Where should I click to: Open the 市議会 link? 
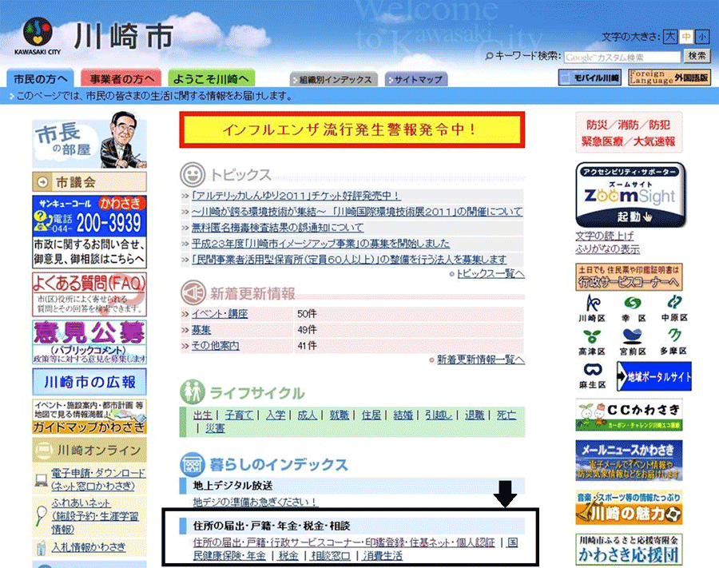tap(89, 182)
